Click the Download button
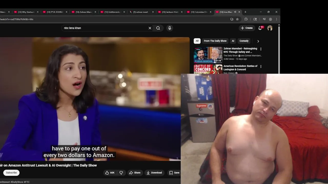328x184 pixels. [x=154, y=173]
